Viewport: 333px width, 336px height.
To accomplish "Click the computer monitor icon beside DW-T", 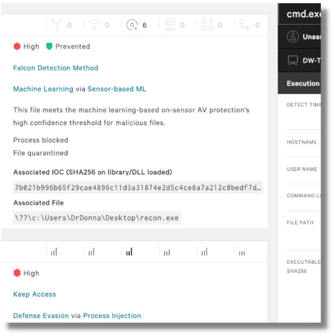I will pyautogui.click(x=293, y=60).
